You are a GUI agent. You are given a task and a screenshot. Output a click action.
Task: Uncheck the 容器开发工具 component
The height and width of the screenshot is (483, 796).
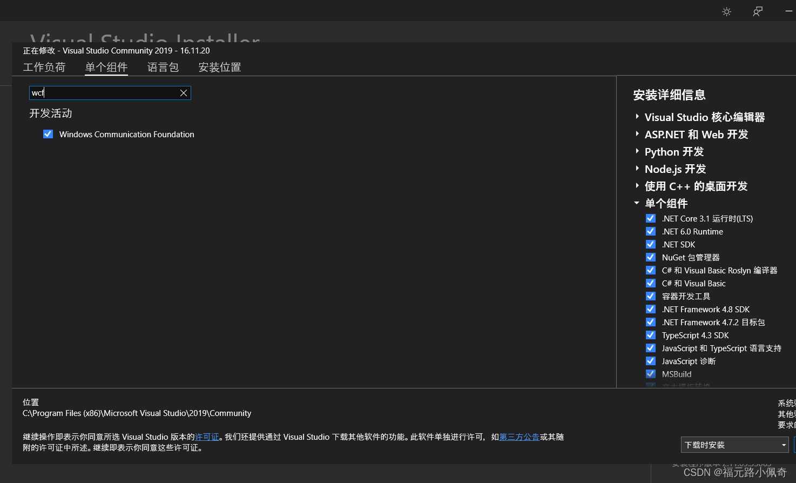(x=651, y=296)
